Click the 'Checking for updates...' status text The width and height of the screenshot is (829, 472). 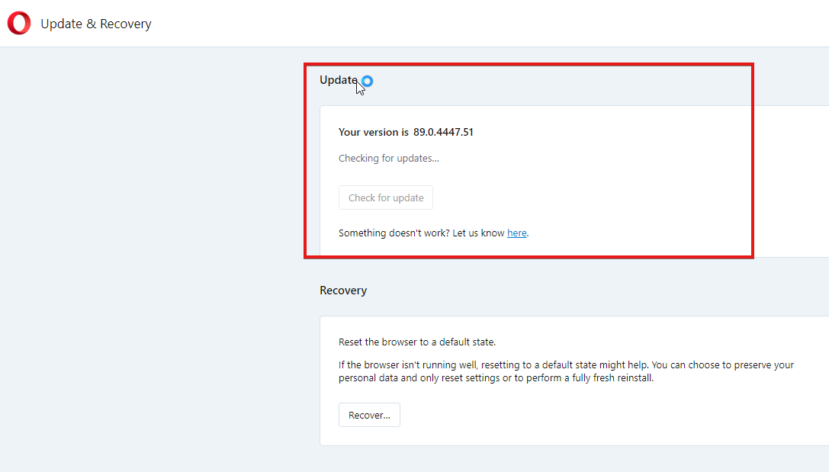click(x=389, y=158)
